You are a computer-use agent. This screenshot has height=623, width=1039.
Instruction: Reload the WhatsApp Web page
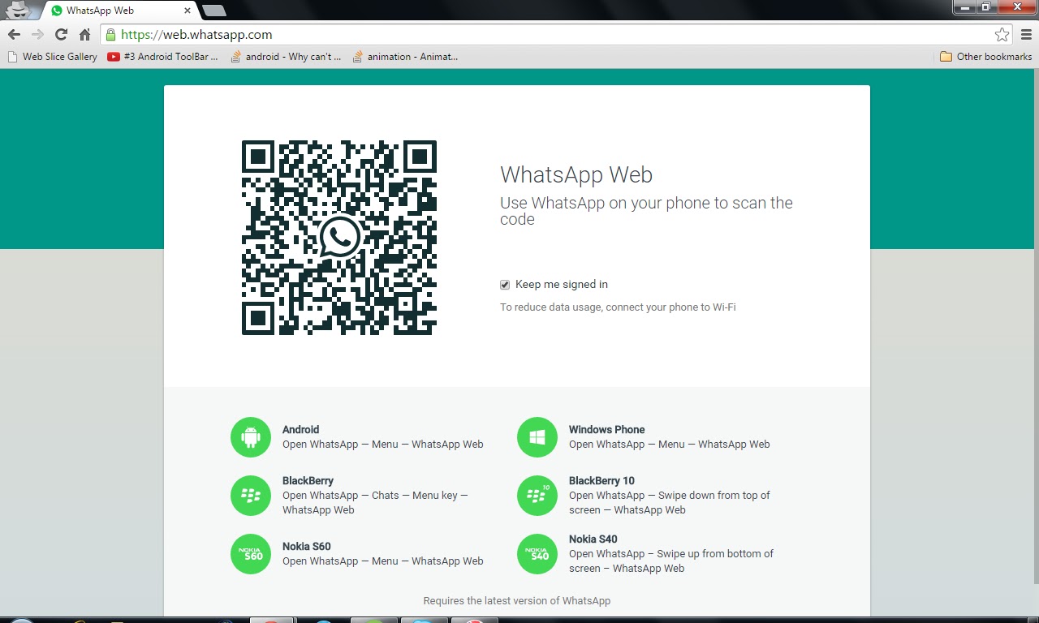click(x=61, y=35)
